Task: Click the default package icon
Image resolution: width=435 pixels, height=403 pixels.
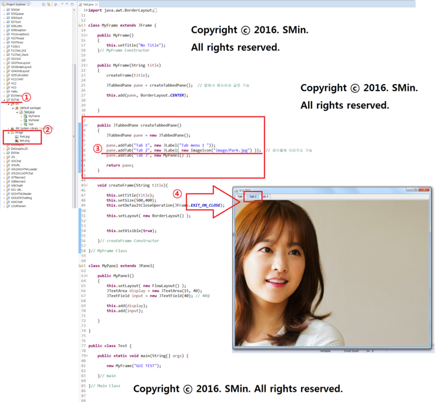Action: click(16, 108)
